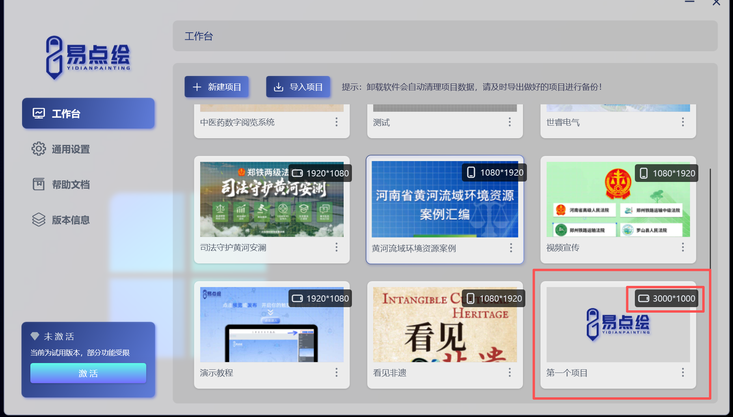Click the 测试 project name
The width and height of the screenshot is (733, 417).
381,122
